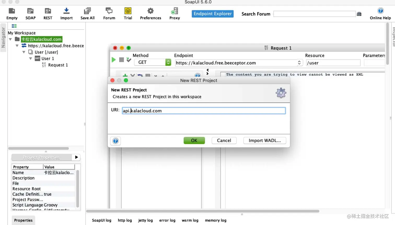Screen dimensions: 395x225
Task: Minimize the Request 1 window yellow button
Action: pyautogui.click(x=122, y=48)
